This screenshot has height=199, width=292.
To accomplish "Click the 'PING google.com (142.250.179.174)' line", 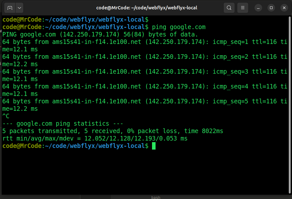I will [100, 35].
